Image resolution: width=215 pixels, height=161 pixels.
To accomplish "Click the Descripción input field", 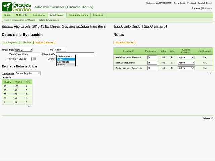I will click(x=75, y=54).
